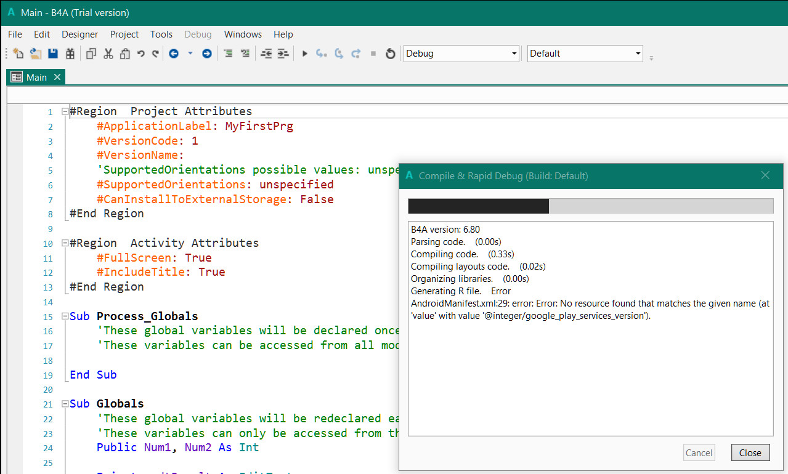Open the Debug build mode dropdown
788x474 pixels.
pos(461,54)
